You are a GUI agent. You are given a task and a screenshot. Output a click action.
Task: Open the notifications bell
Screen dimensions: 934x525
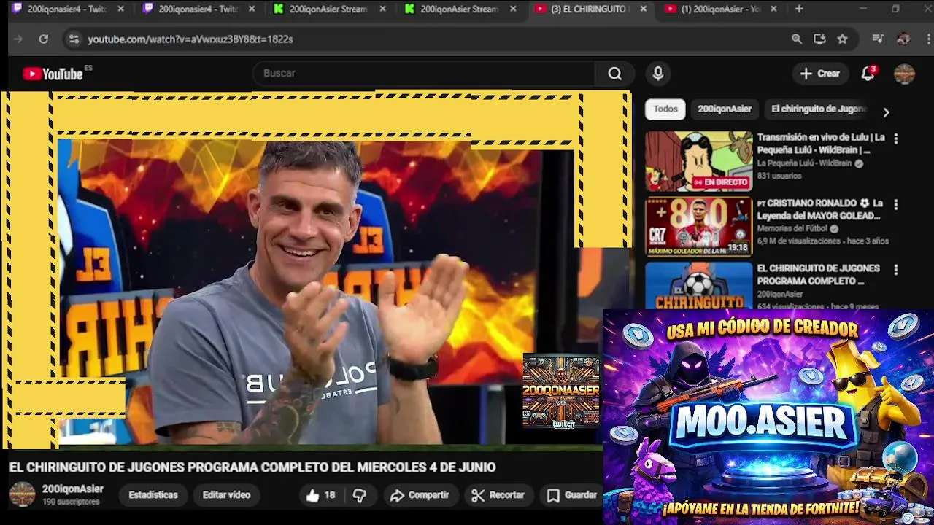coord(868,74)
